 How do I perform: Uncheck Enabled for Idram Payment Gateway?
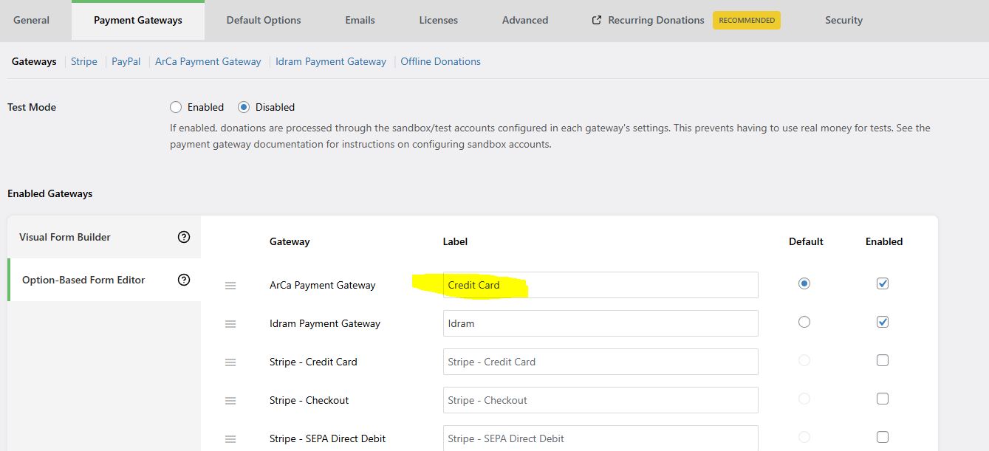point(883,322)
